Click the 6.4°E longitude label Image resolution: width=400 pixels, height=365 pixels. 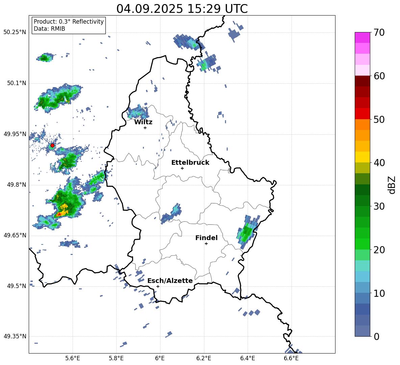[x=247, y=358]
